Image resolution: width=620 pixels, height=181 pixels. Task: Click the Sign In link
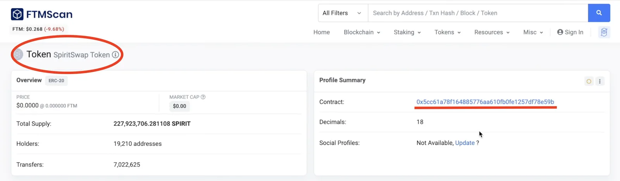[570, 32]
